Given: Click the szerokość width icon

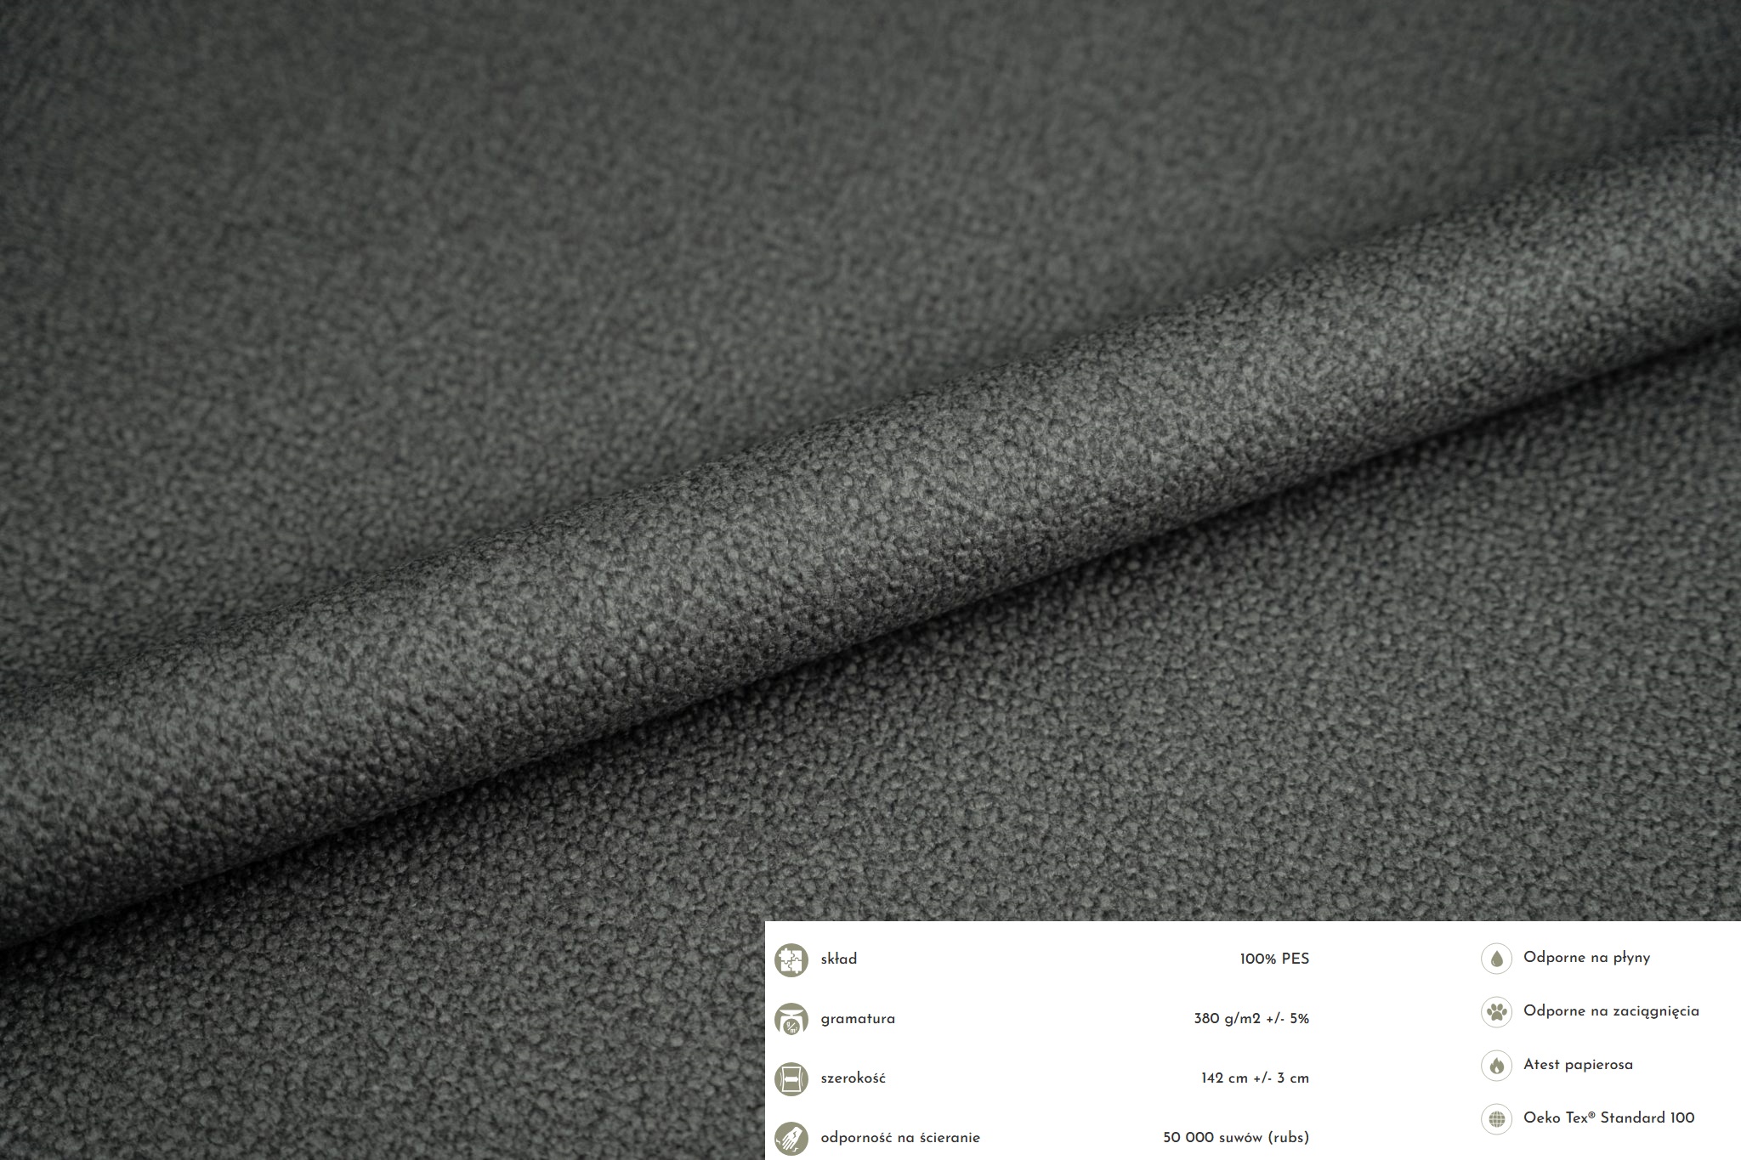Looking at the screenshot, I should click(x=791, y=1078).
